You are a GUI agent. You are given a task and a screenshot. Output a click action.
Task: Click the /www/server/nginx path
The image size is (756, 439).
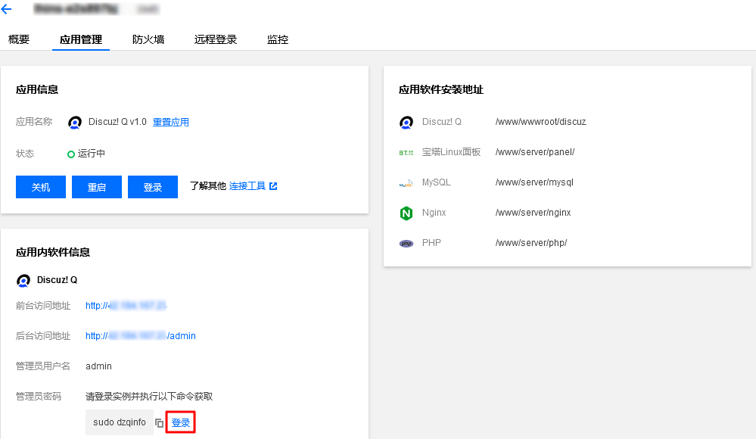coord(534,213)
